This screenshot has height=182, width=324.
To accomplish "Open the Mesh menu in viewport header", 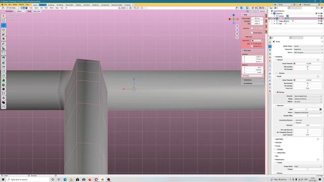I will (46, 8).
